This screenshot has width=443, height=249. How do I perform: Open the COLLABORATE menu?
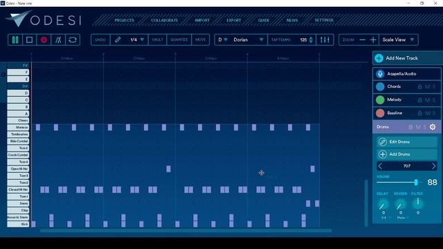(165, 20)
